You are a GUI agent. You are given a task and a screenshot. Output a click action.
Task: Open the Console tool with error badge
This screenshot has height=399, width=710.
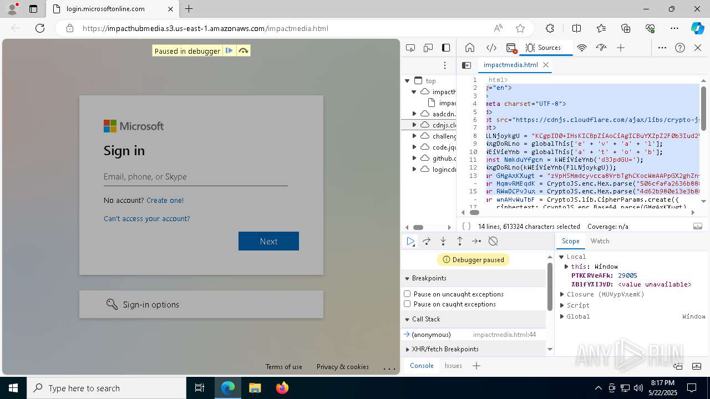511,48
